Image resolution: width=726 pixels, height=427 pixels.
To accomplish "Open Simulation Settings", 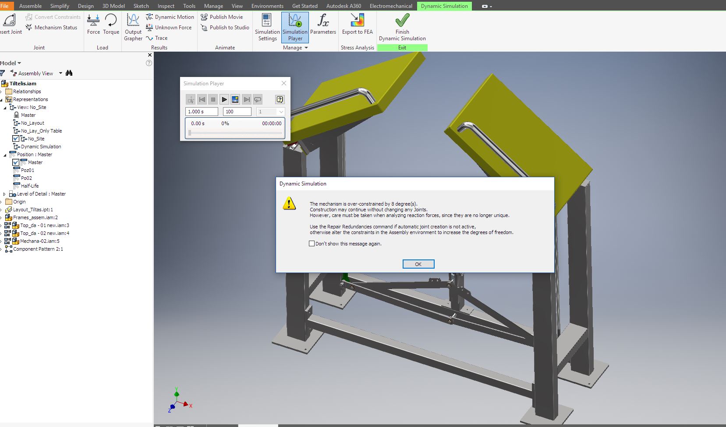I will click(267, 27).
